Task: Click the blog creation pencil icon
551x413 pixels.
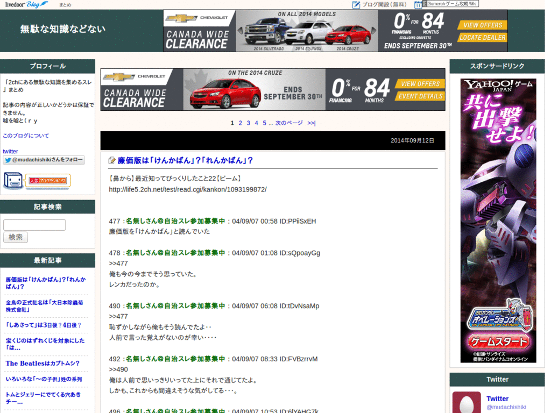Action: 356,4
